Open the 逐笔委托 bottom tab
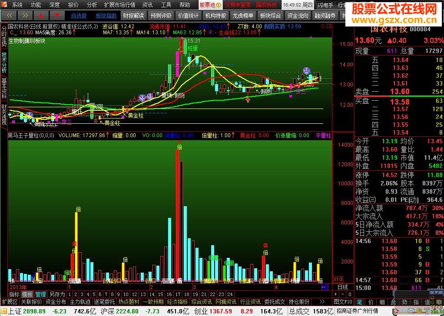Screen dimensions: 444x316 [x=105, y=302]
